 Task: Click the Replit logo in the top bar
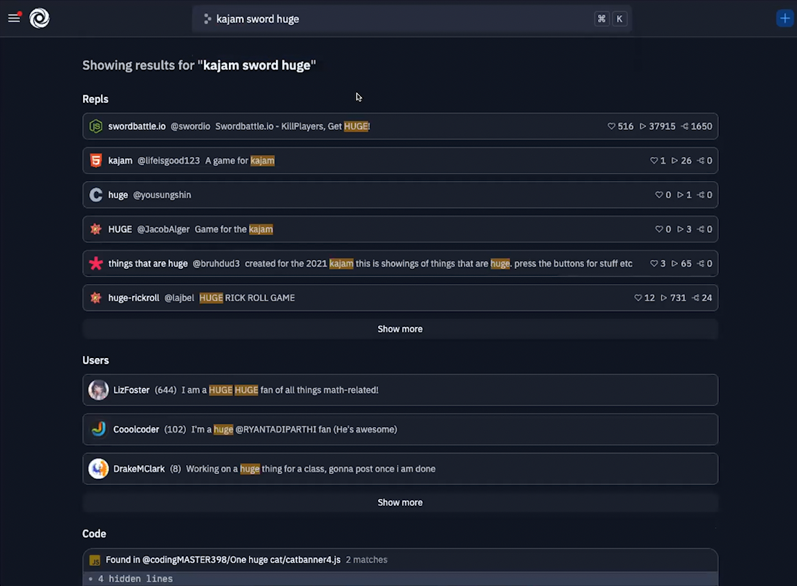39,18
